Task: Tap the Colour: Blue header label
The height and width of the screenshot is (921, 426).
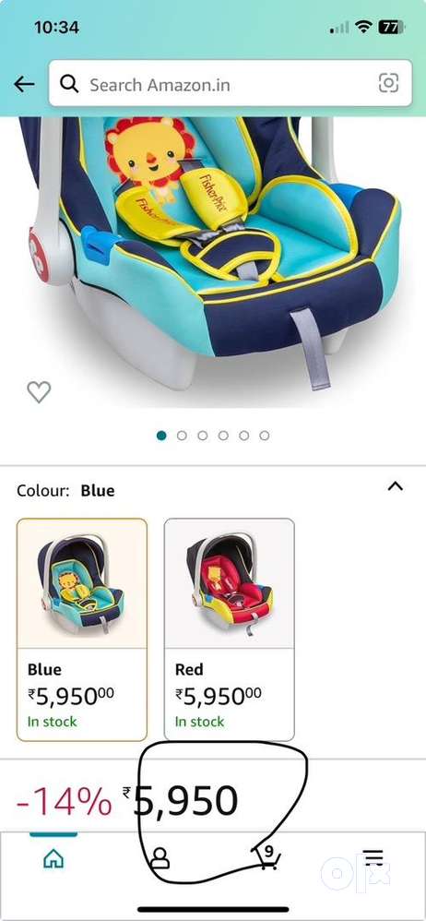Action: pyautogui.click(x=65, y=490)
